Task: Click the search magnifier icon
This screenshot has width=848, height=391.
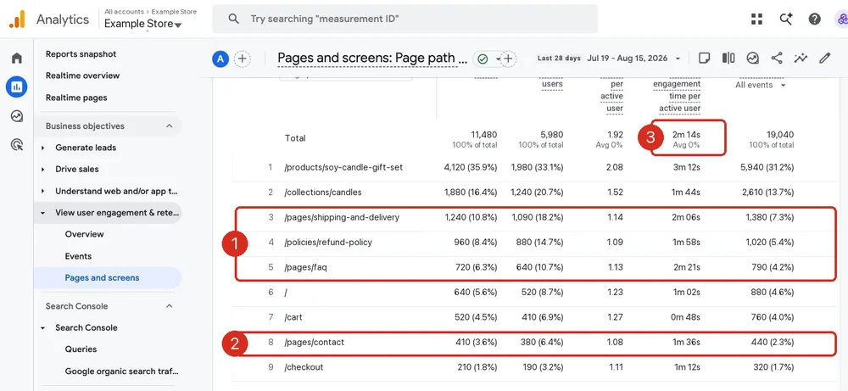Action: (x=234, y=19)
